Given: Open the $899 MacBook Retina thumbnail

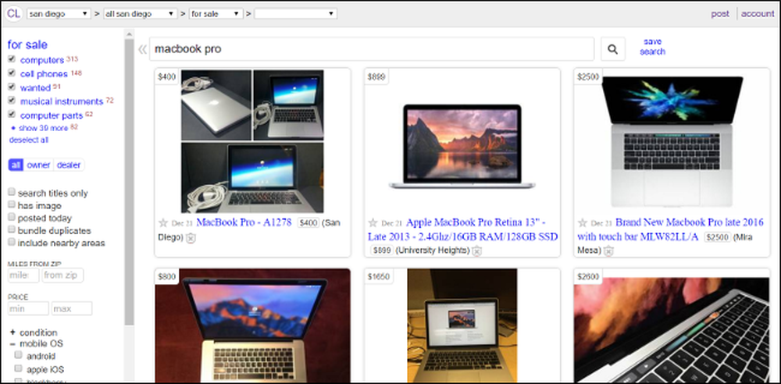Looking at the screenshot, I should [x=462, y=147].
